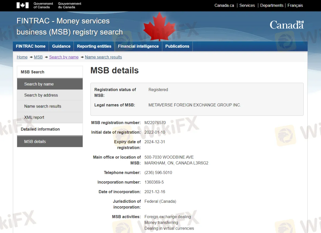Click expiry date 2024-12-31
Viewport: 321px width, 233px height.
[x=155, y=142]
